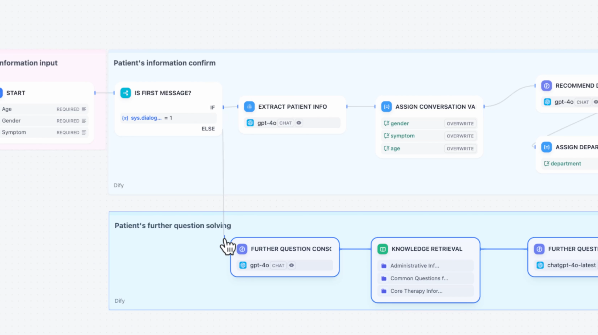Click the sys.dialog condition variable

[x=146, y=118]
